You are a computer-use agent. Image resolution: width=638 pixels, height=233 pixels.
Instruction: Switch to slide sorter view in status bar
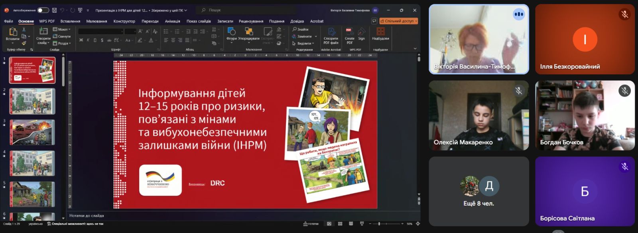click(340, 224)
